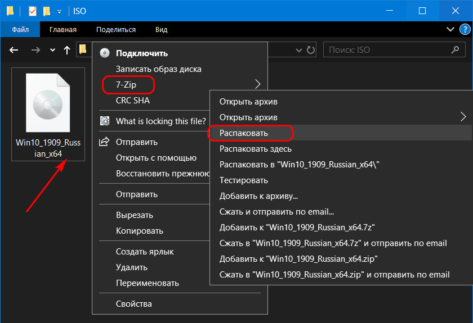
Task: Click the search magnifier icon
Action: [455, 49]
